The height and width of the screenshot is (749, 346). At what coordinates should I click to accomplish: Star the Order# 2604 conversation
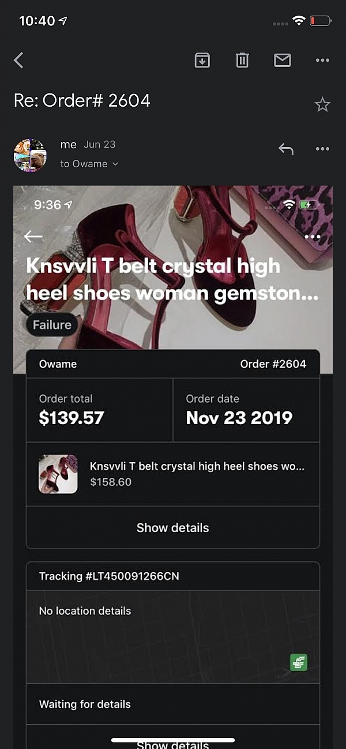[x=322, y=104]
